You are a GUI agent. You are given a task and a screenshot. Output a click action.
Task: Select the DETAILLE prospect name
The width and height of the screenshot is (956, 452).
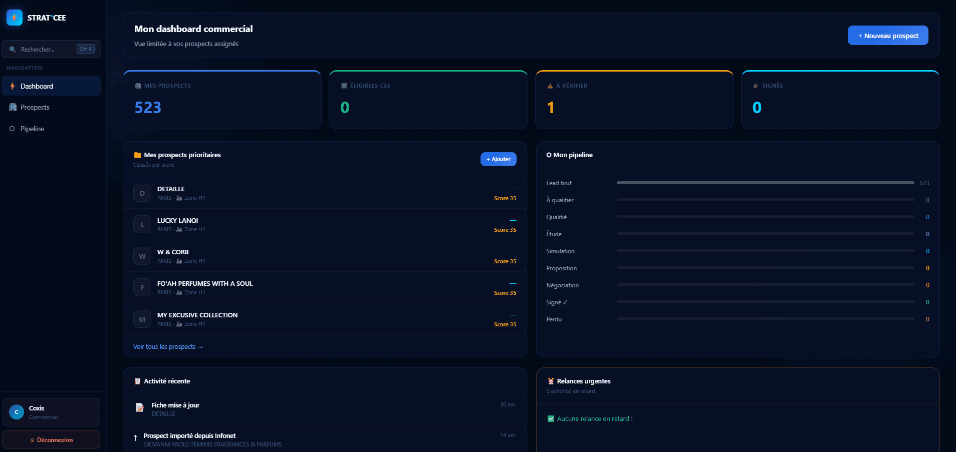point(171,189)
